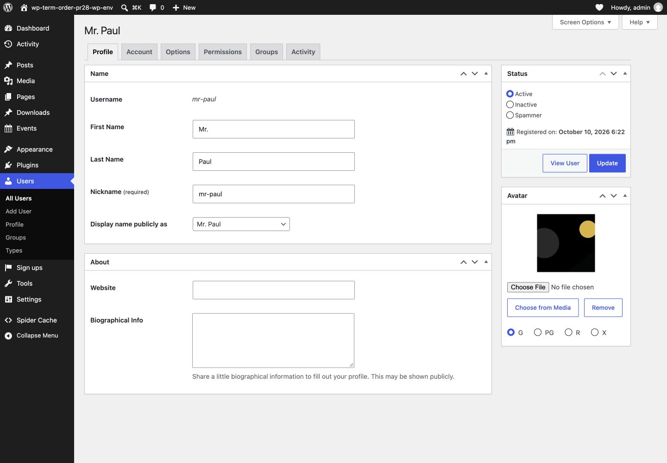Screen dimensions: 667x463
Task: Switch to the Options tab
Action: coord(178,52)
